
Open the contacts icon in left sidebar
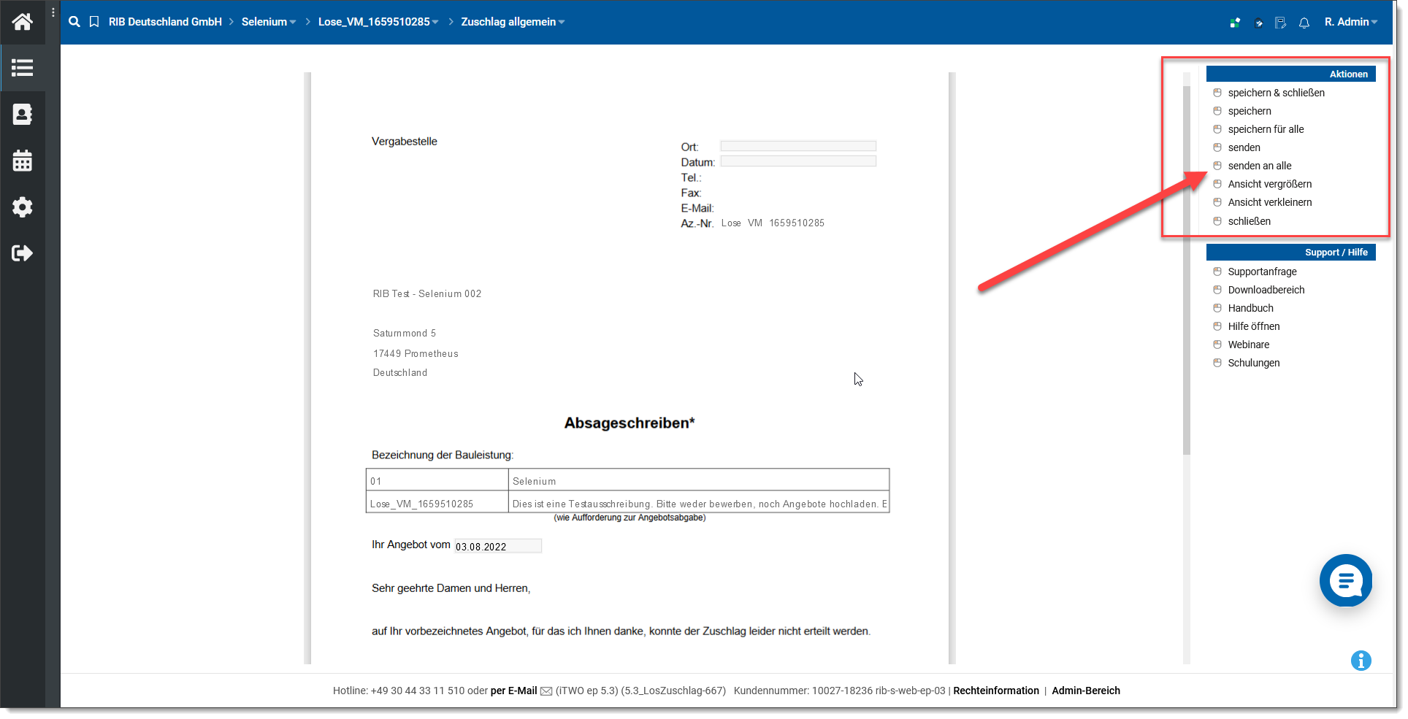(x=23, y=115)
